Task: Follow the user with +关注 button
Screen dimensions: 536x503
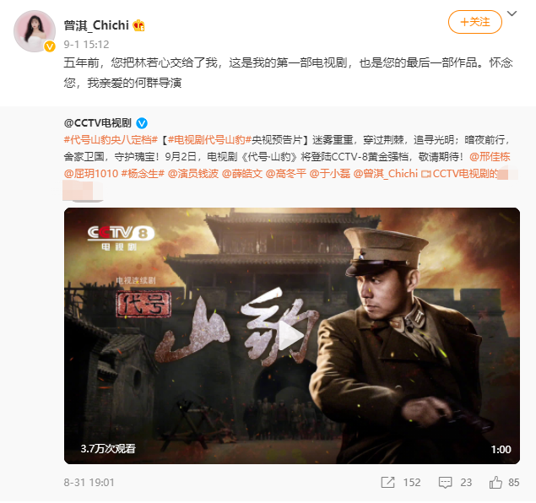Action: 475,22
